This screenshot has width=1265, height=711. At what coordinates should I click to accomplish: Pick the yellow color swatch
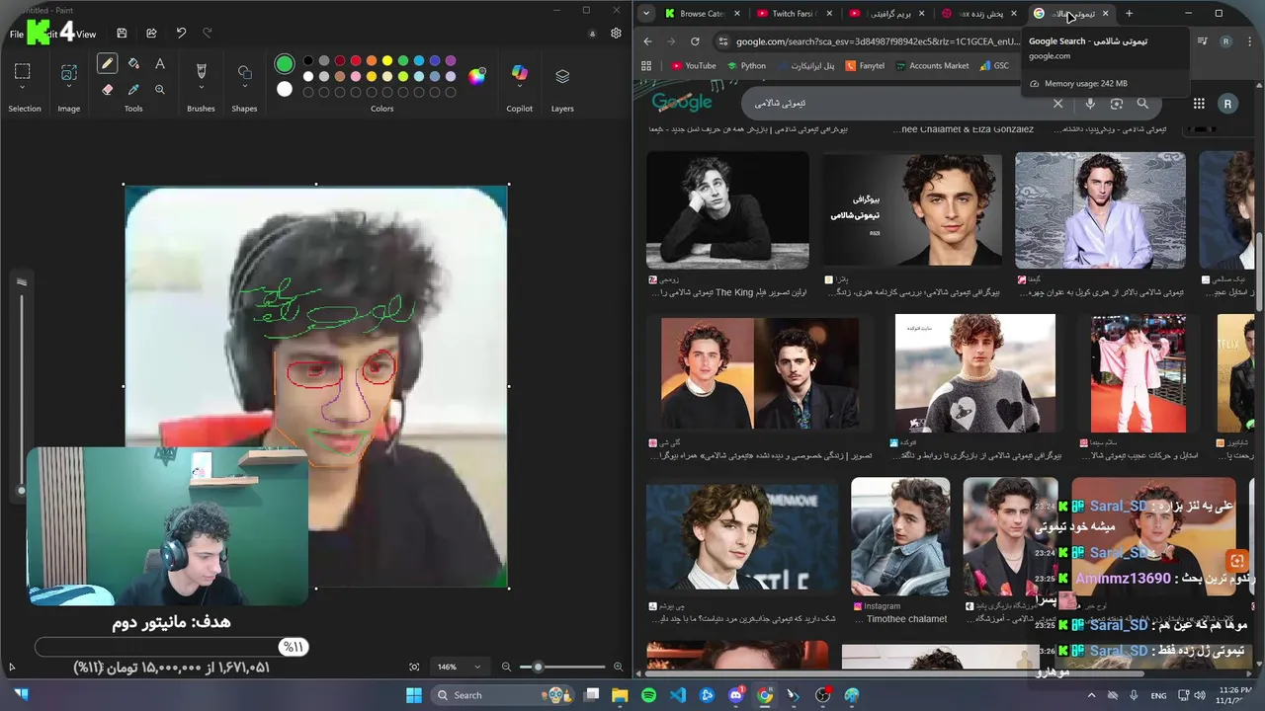(387, 61)
